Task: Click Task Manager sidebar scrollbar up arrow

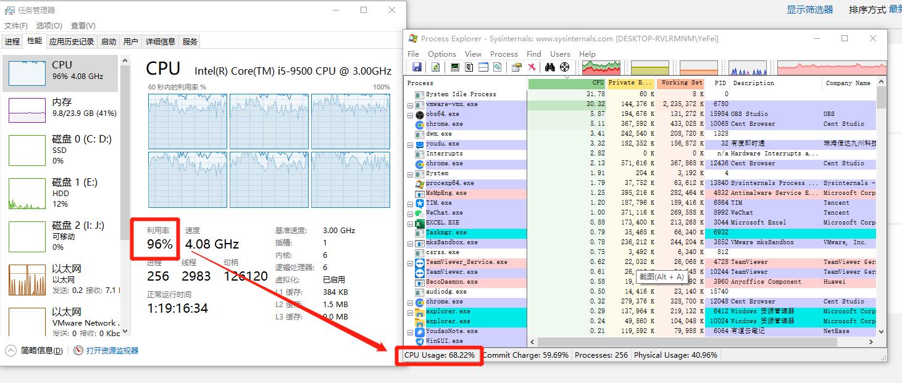Action: pos(126,60)
